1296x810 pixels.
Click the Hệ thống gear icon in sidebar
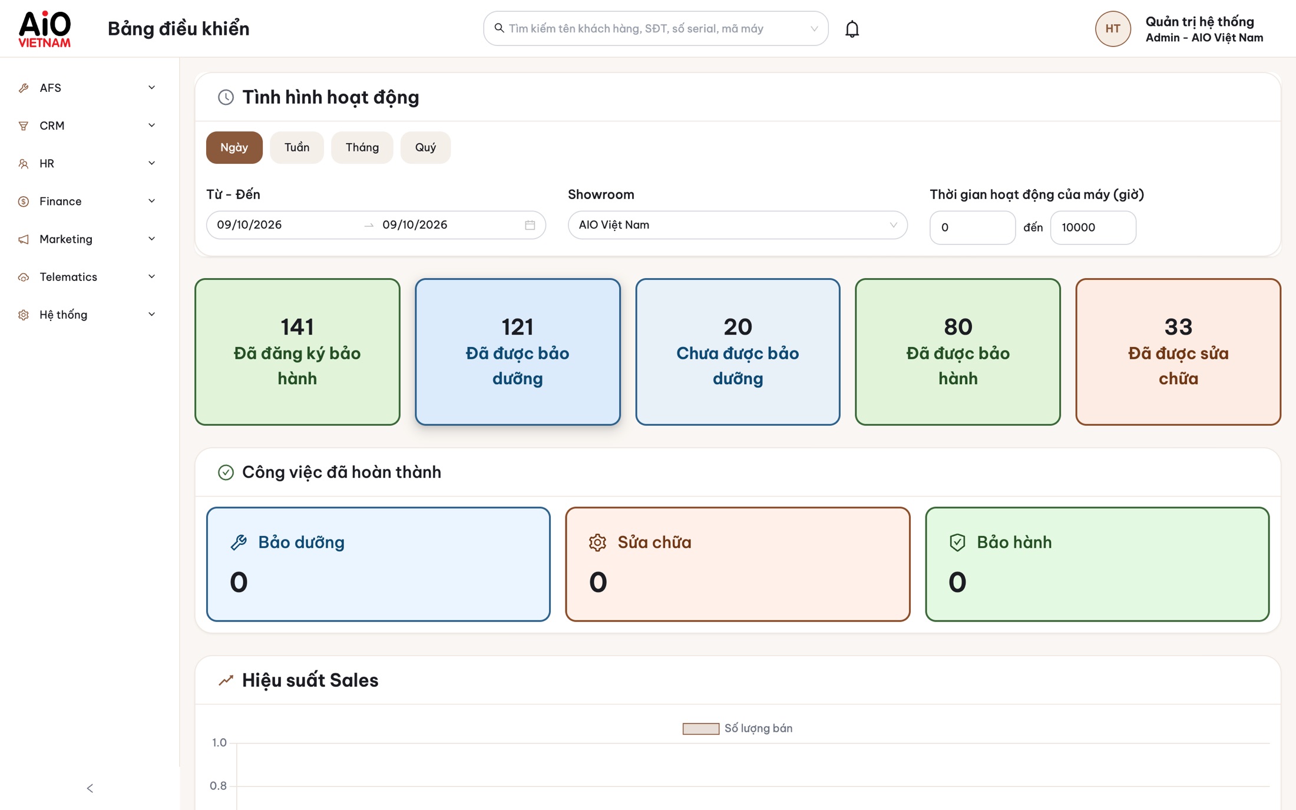(x=24, y=315)
